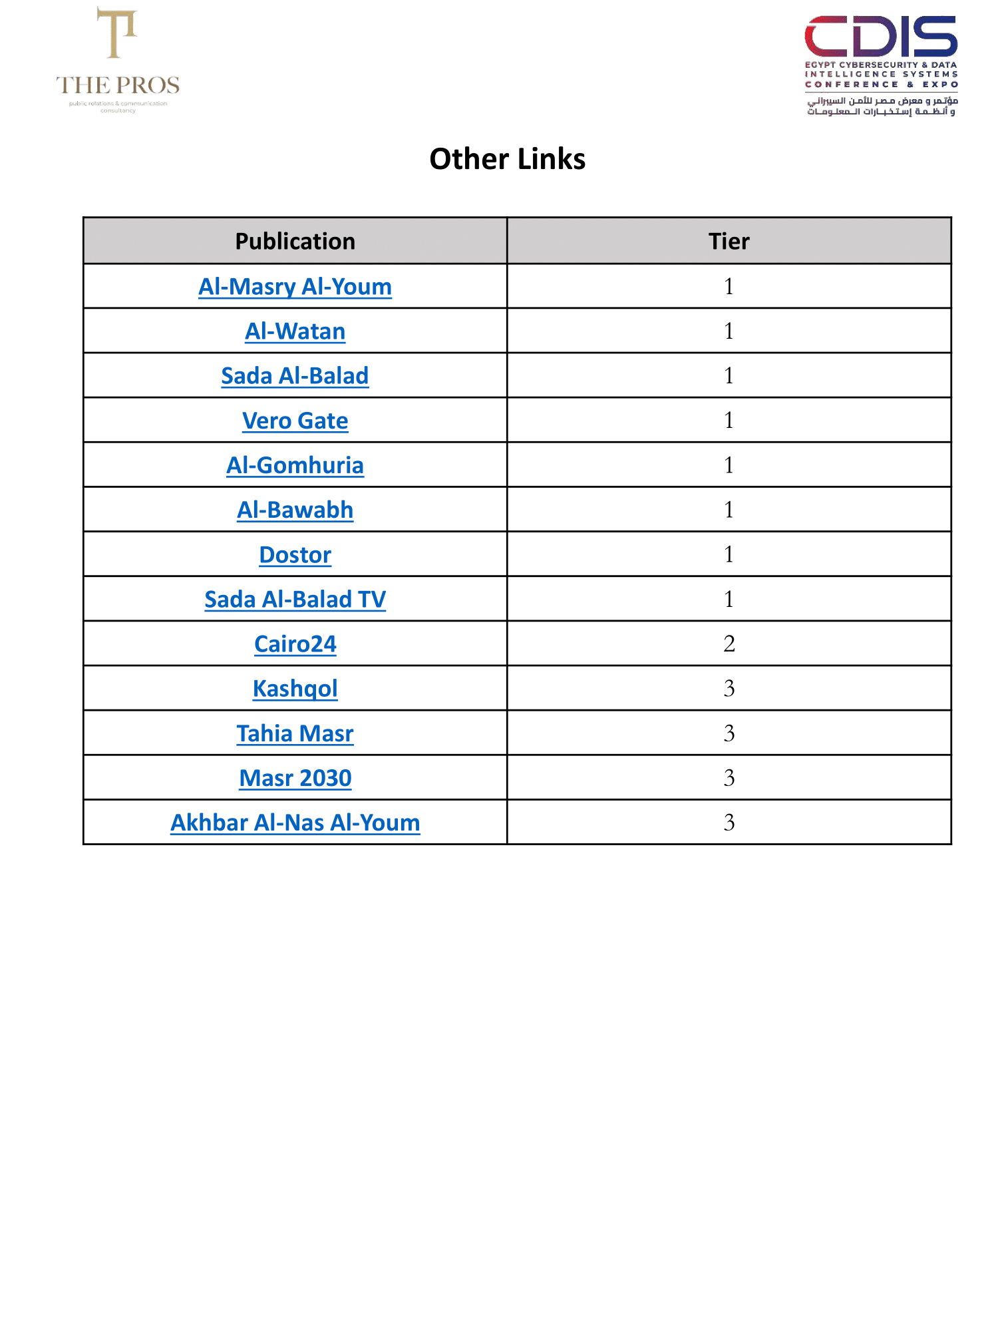Click the CDIS conference logo
The height and width of the screenshot is (1331, 998).
point(881,65)
